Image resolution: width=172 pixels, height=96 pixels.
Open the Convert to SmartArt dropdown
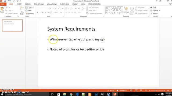pyautogui.click(x=95, y=13)
